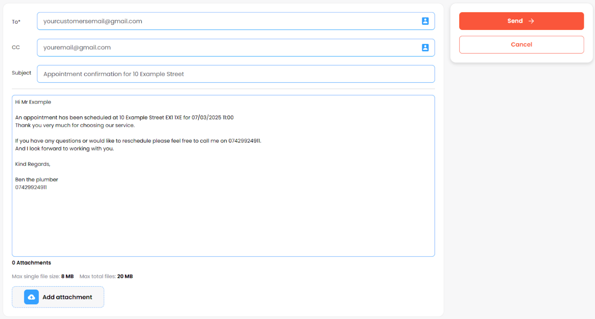Screen dimensions: 595x319
Task: Open contact picker in the CC field
Action: (x=425, y=47)
